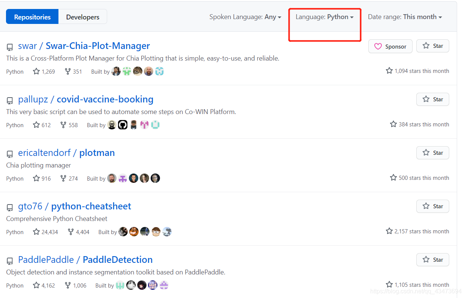
Task: Click last contributor avatar of Swar-Chia-Plot-Manager
Action: [160, 71]
